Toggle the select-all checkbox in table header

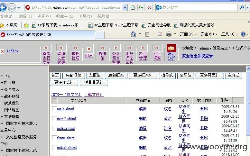55,101
